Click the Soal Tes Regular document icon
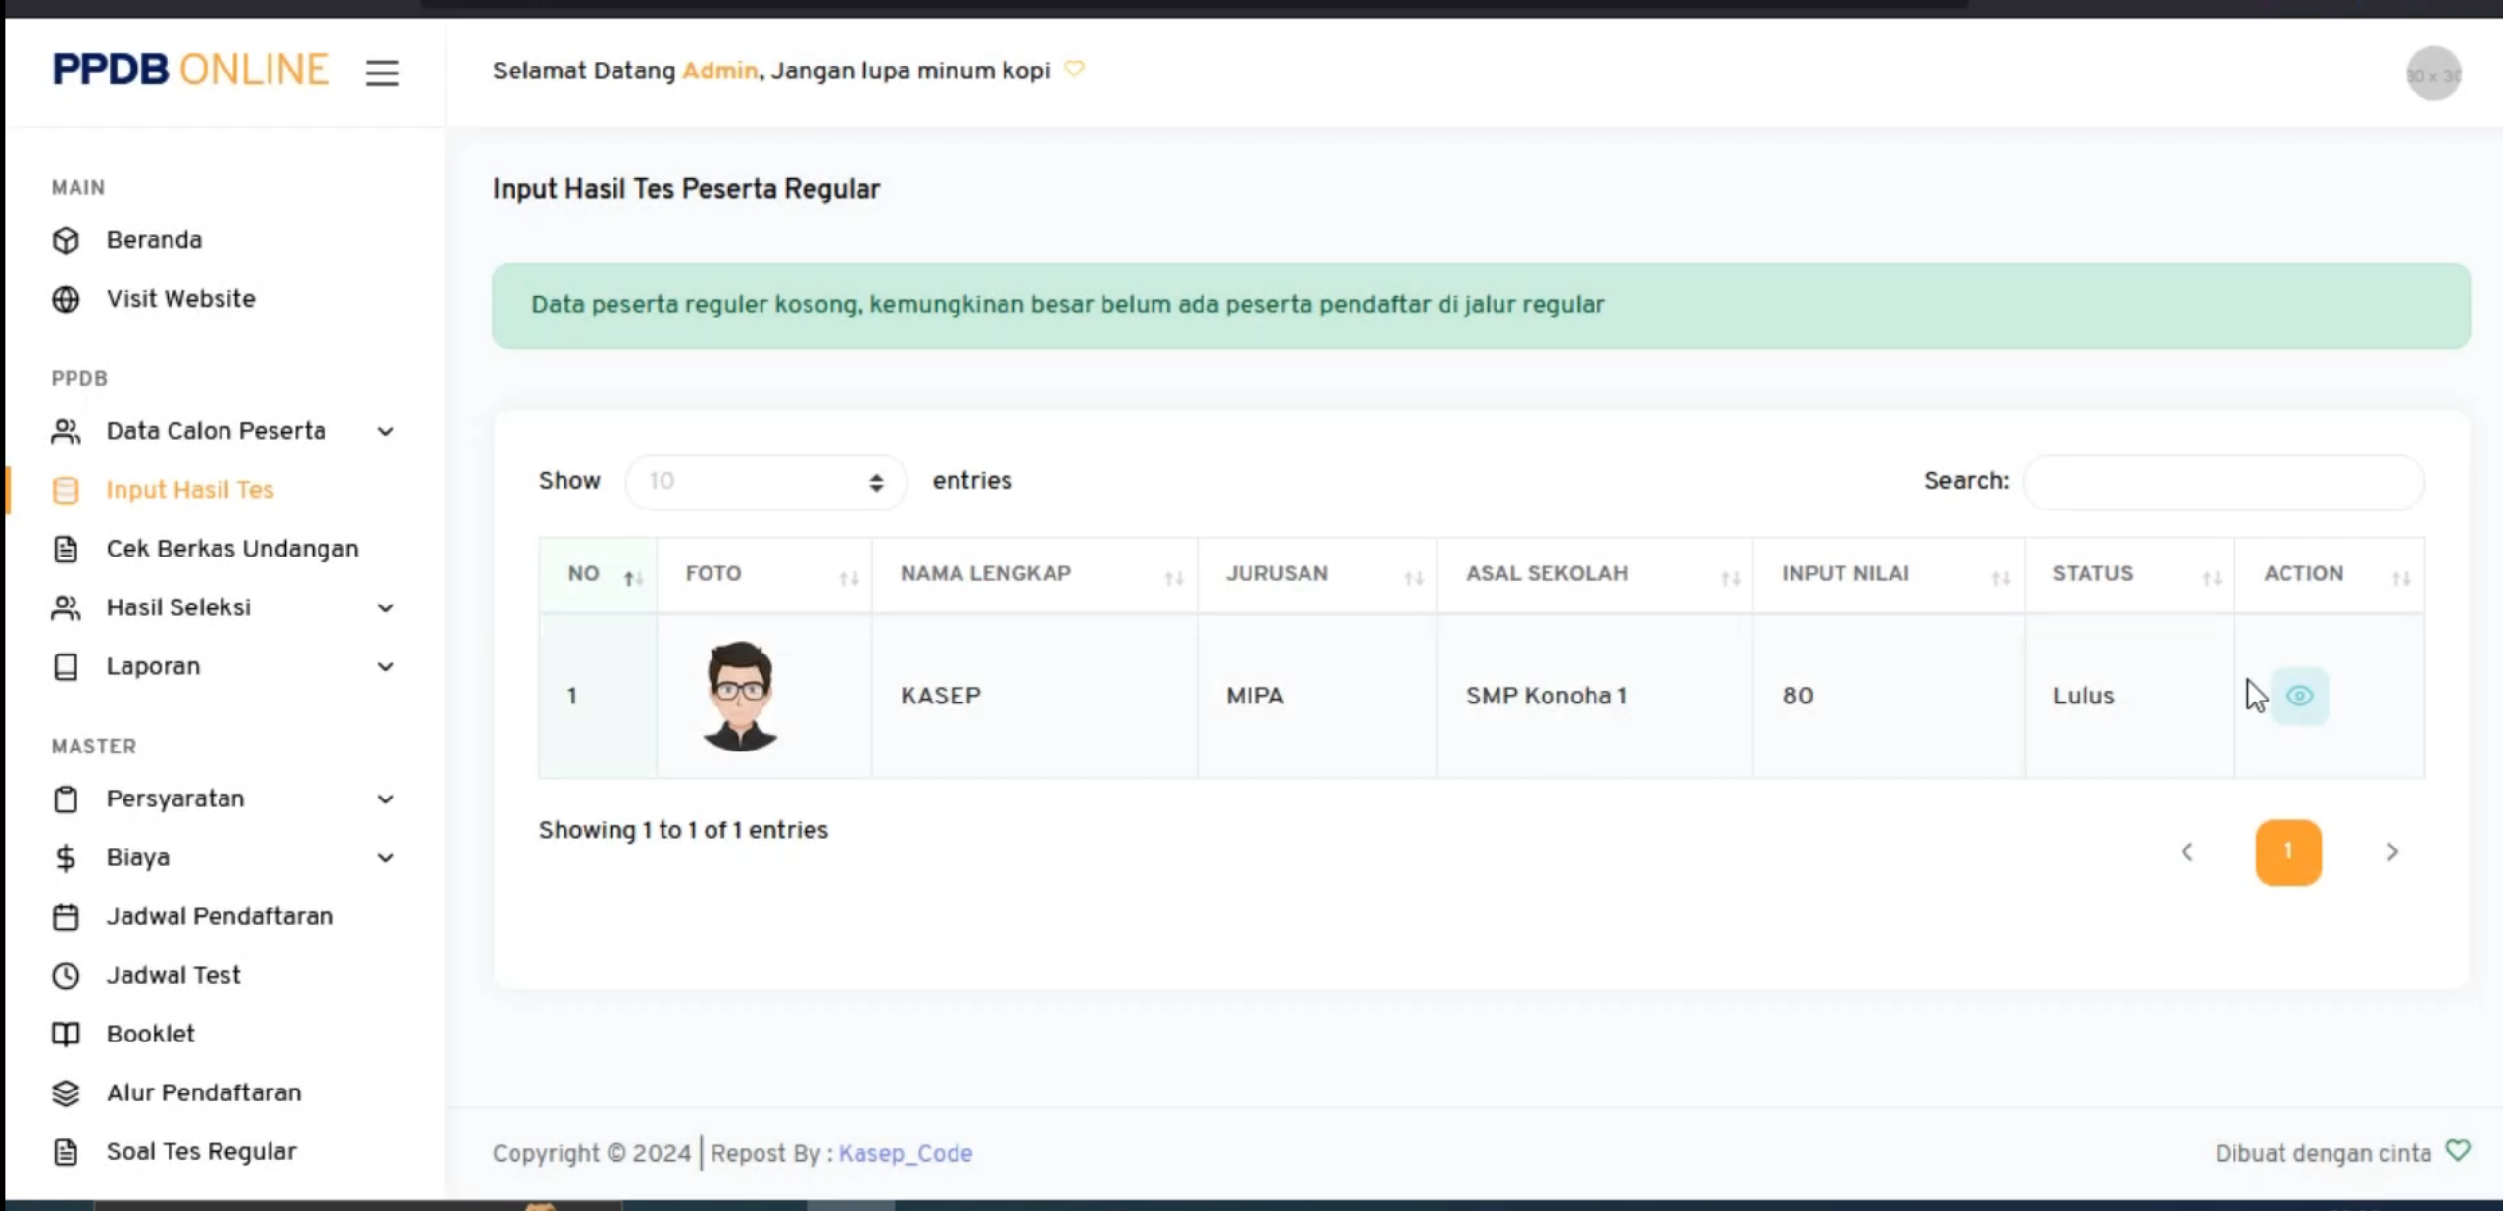The image size is (2503, 1211). (x=66, y=1151)
